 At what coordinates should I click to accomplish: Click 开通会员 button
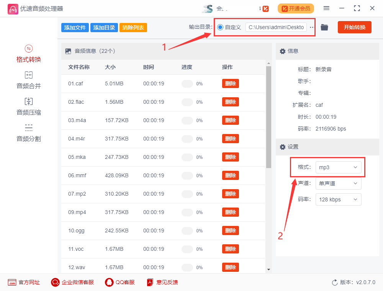pyautogui.click(x=296, y=8)
